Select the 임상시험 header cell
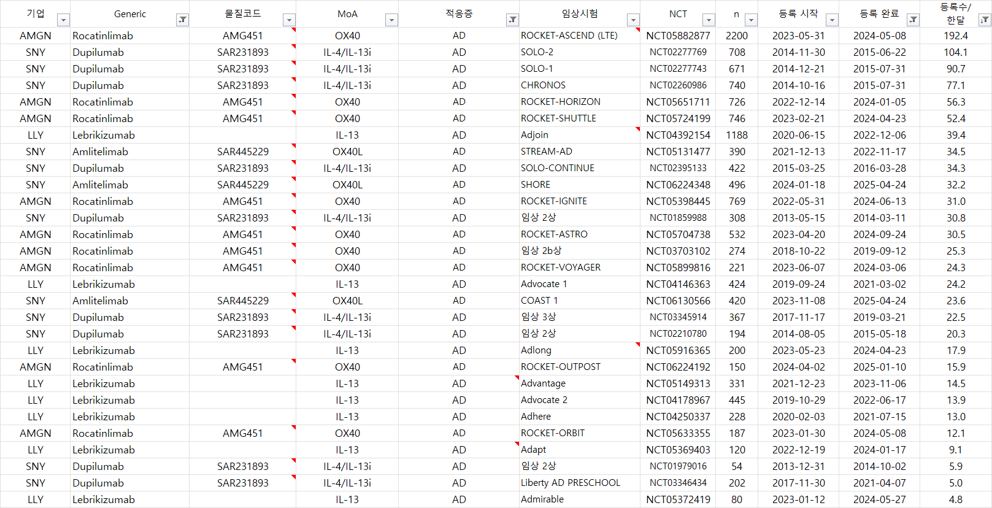The width and height of the screenshot is (992, 508). click(580, 13)
